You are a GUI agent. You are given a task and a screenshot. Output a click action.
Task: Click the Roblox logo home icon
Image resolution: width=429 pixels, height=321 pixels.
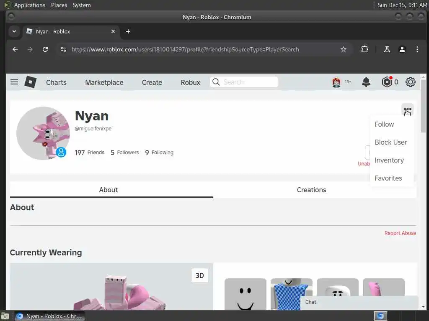30,82
